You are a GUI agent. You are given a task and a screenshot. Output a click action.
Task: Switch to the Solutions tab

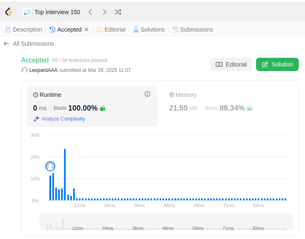click(149, 30)
